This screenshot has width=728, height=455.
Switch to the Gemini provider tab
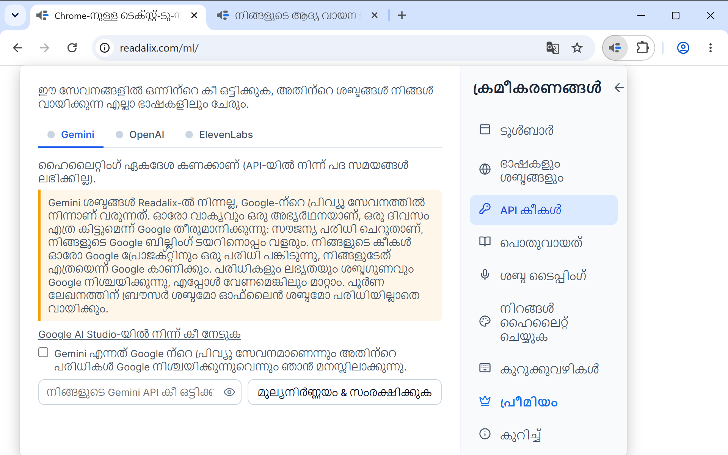pos(71,135)
